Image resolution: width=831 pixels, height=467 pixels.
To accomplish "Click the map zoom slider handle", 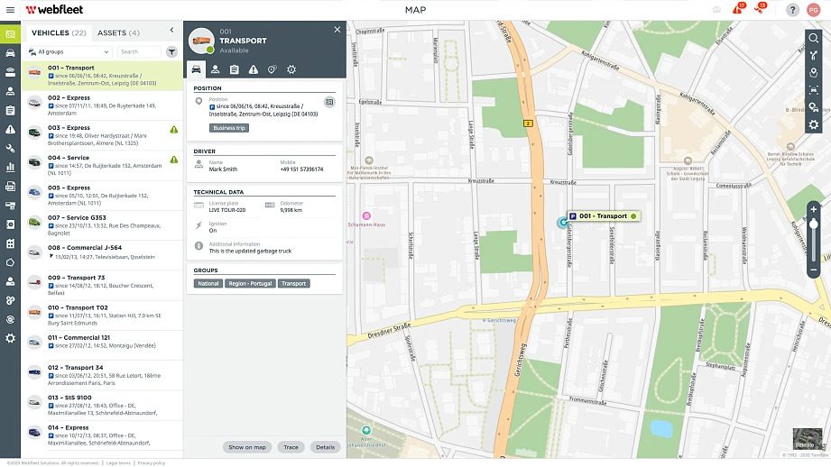I will point(813,224).
